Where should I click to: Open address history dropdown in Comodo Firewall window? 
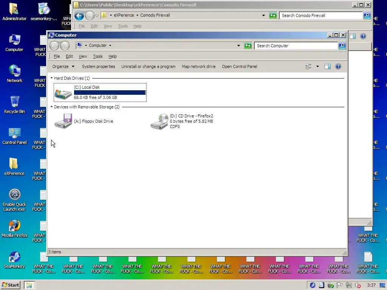tap(263, 15)
